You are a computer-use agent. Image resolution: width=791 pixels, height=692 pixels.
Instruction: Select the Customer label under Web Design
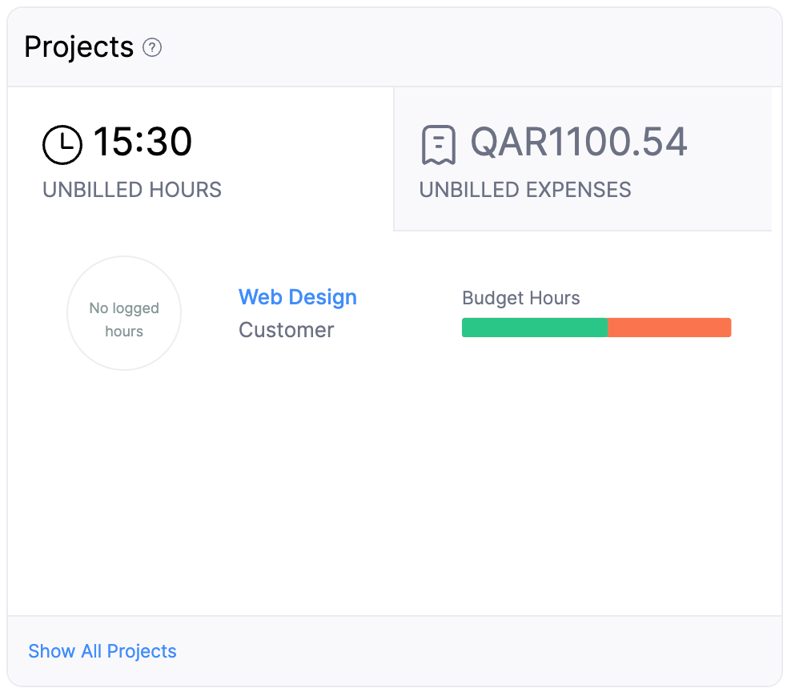tap(286, 329)
